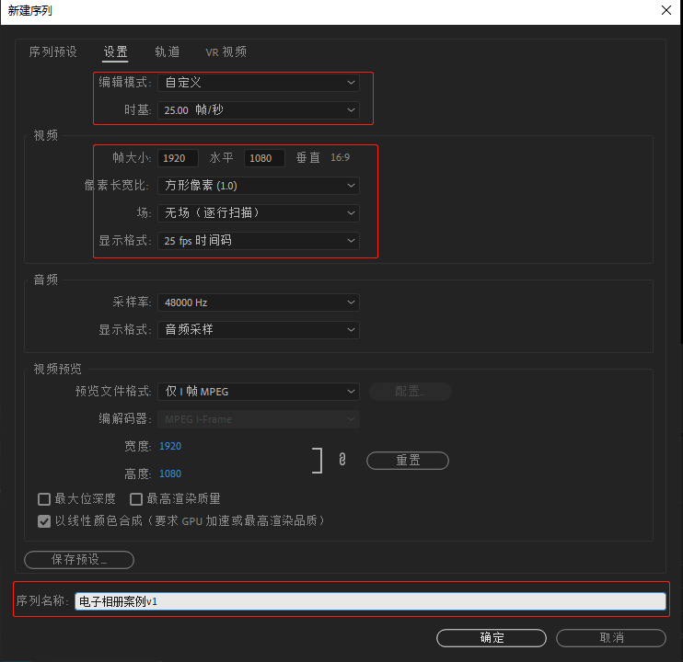Switch to the 序列预设 tab
The width and height of the screenshot is (683, 662).
52,51
